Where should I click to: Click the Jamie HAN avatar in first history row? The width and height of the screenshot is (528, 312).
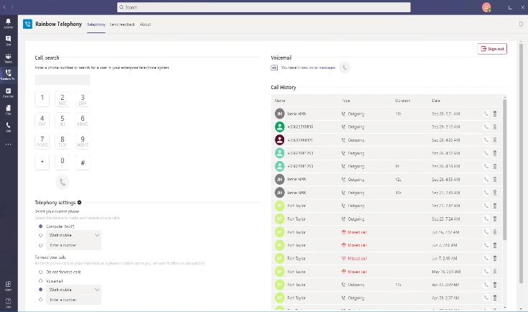pos(280,114)
